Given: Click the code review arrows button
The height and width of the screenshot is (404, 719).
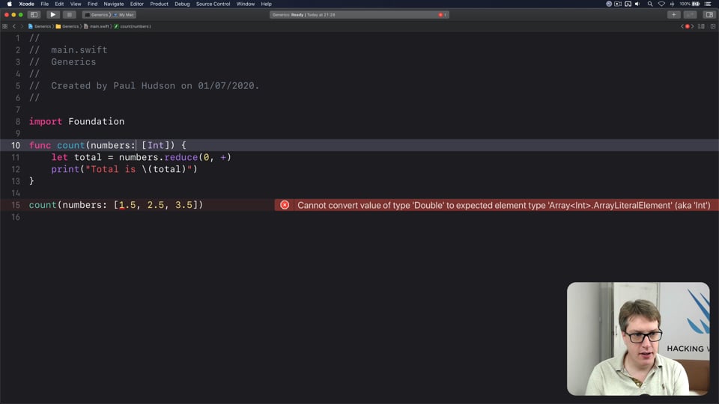Looking at the screenshot, I should pos(690,15).
